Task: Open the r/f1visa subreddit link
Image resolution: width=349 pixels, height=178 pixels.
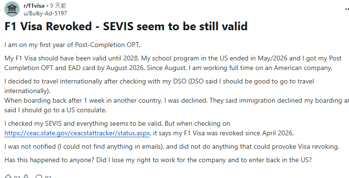Action: [x=34, y=6]
